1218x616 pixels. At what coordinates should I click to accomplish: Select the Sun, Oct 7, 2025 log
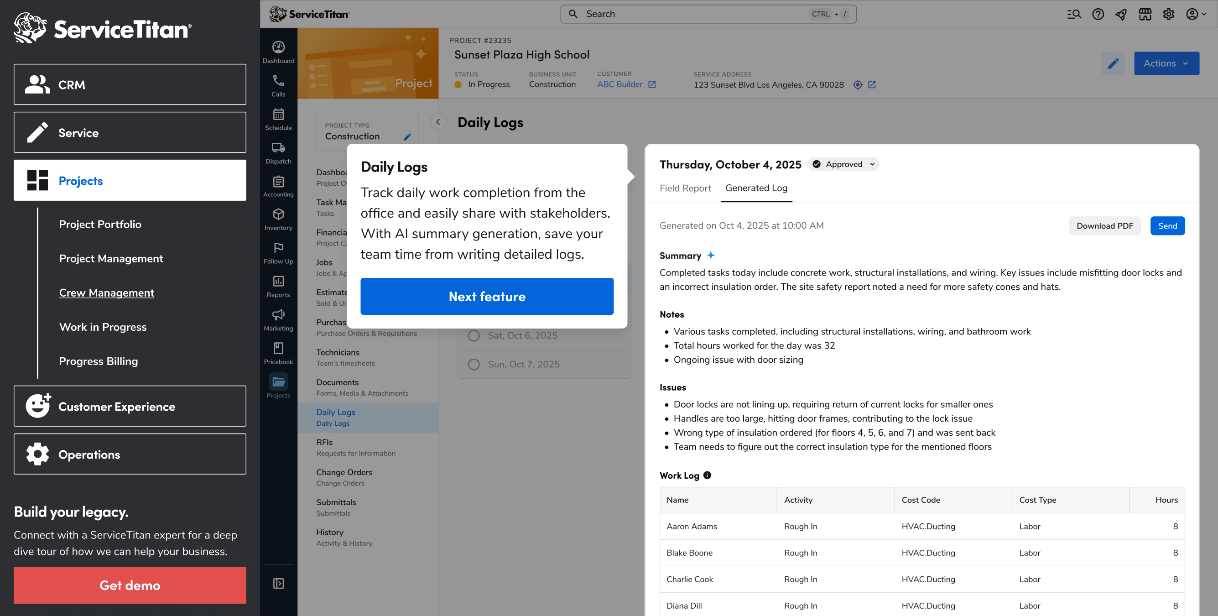tap(523, 364)
